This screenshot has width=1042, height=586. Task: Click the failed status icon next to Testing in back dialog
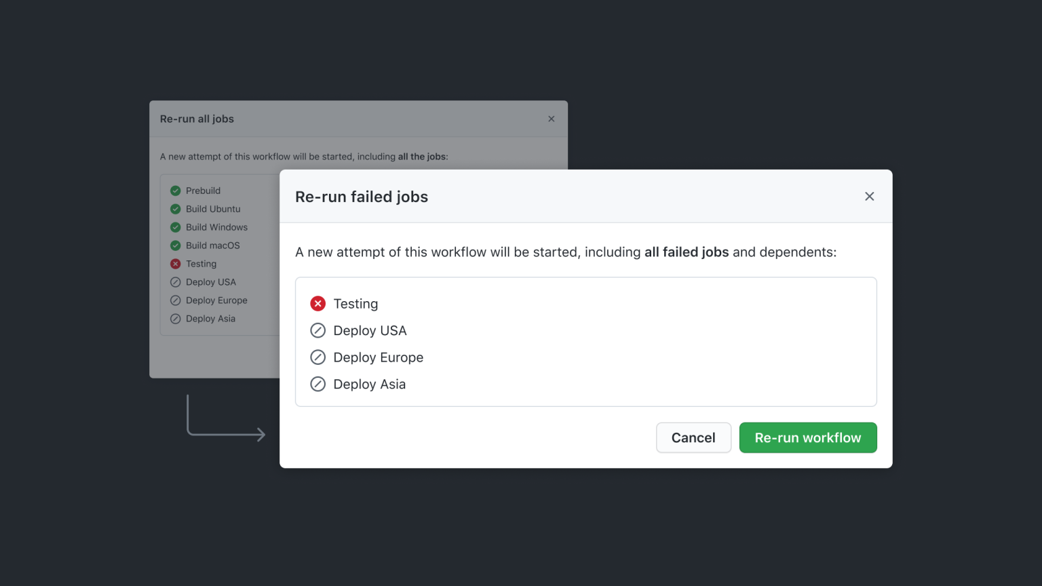pyautogui.click(x=175, y=264)
